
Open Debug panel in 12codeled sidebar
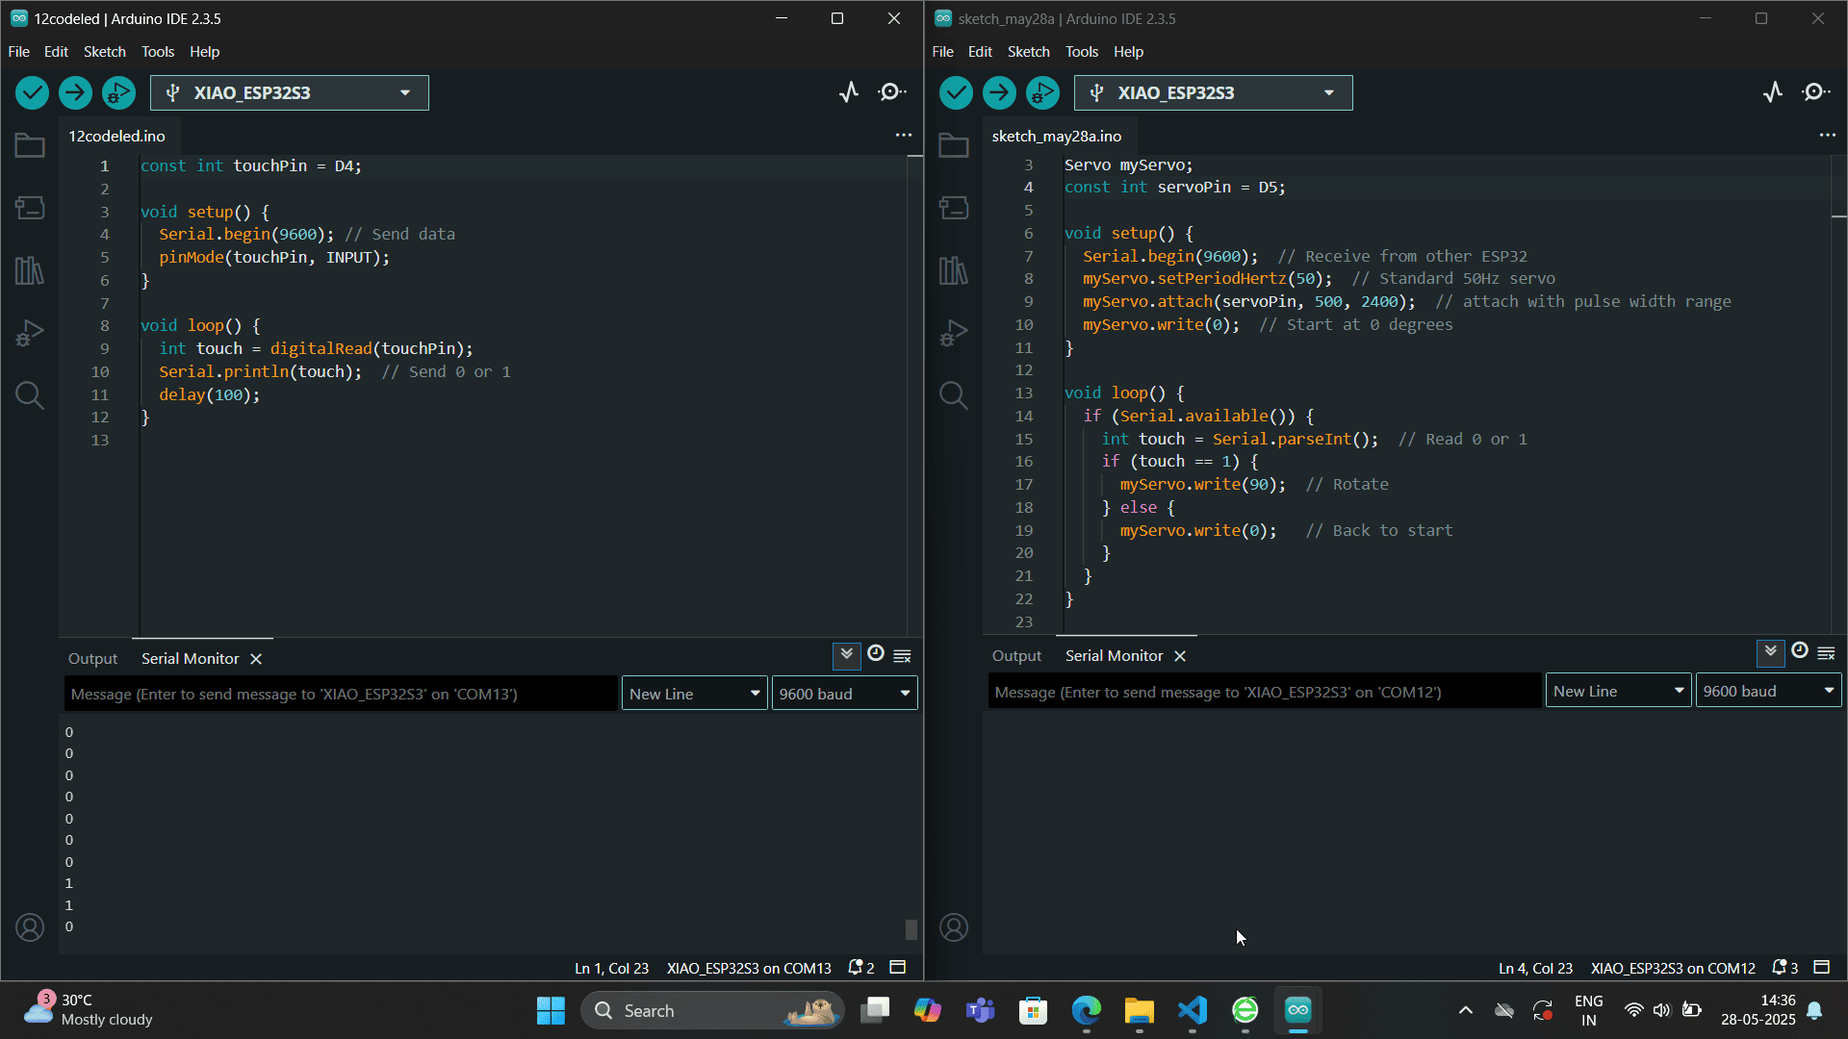(30, 333)
